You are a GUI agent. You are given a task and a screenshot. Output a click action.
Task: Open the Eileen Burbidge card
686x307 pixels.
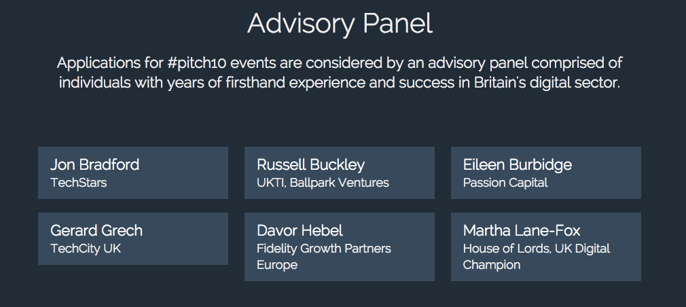[x=546, y=173]
